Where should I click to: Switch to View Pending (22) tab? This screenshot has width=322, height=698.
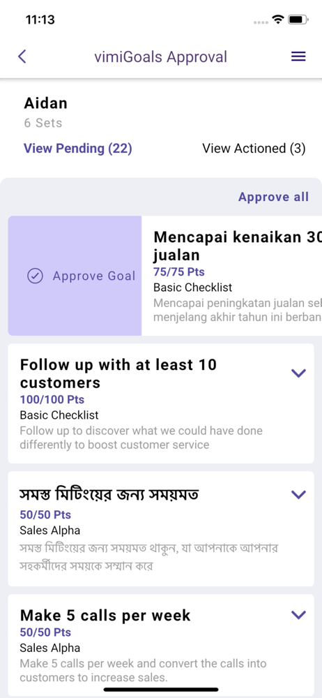point(78,148)
